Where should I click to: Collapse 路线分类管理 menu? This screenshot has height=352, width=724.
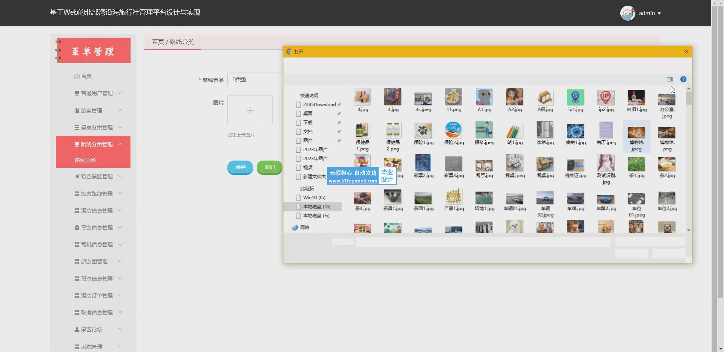click(93, 144)
